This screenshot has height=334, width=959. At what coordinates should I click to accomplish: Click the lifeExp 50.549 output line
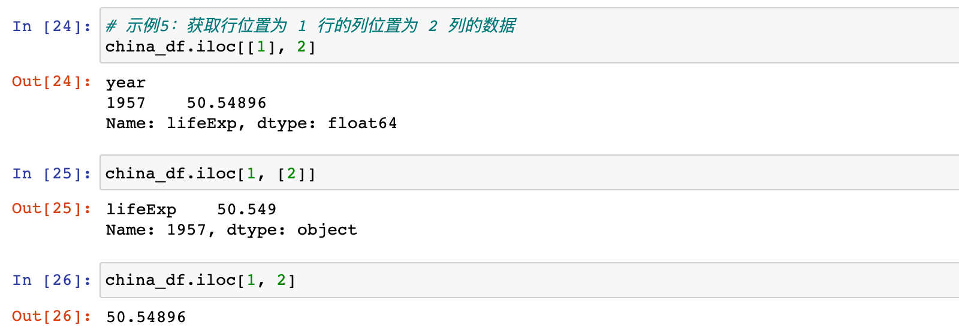(191, 209)
